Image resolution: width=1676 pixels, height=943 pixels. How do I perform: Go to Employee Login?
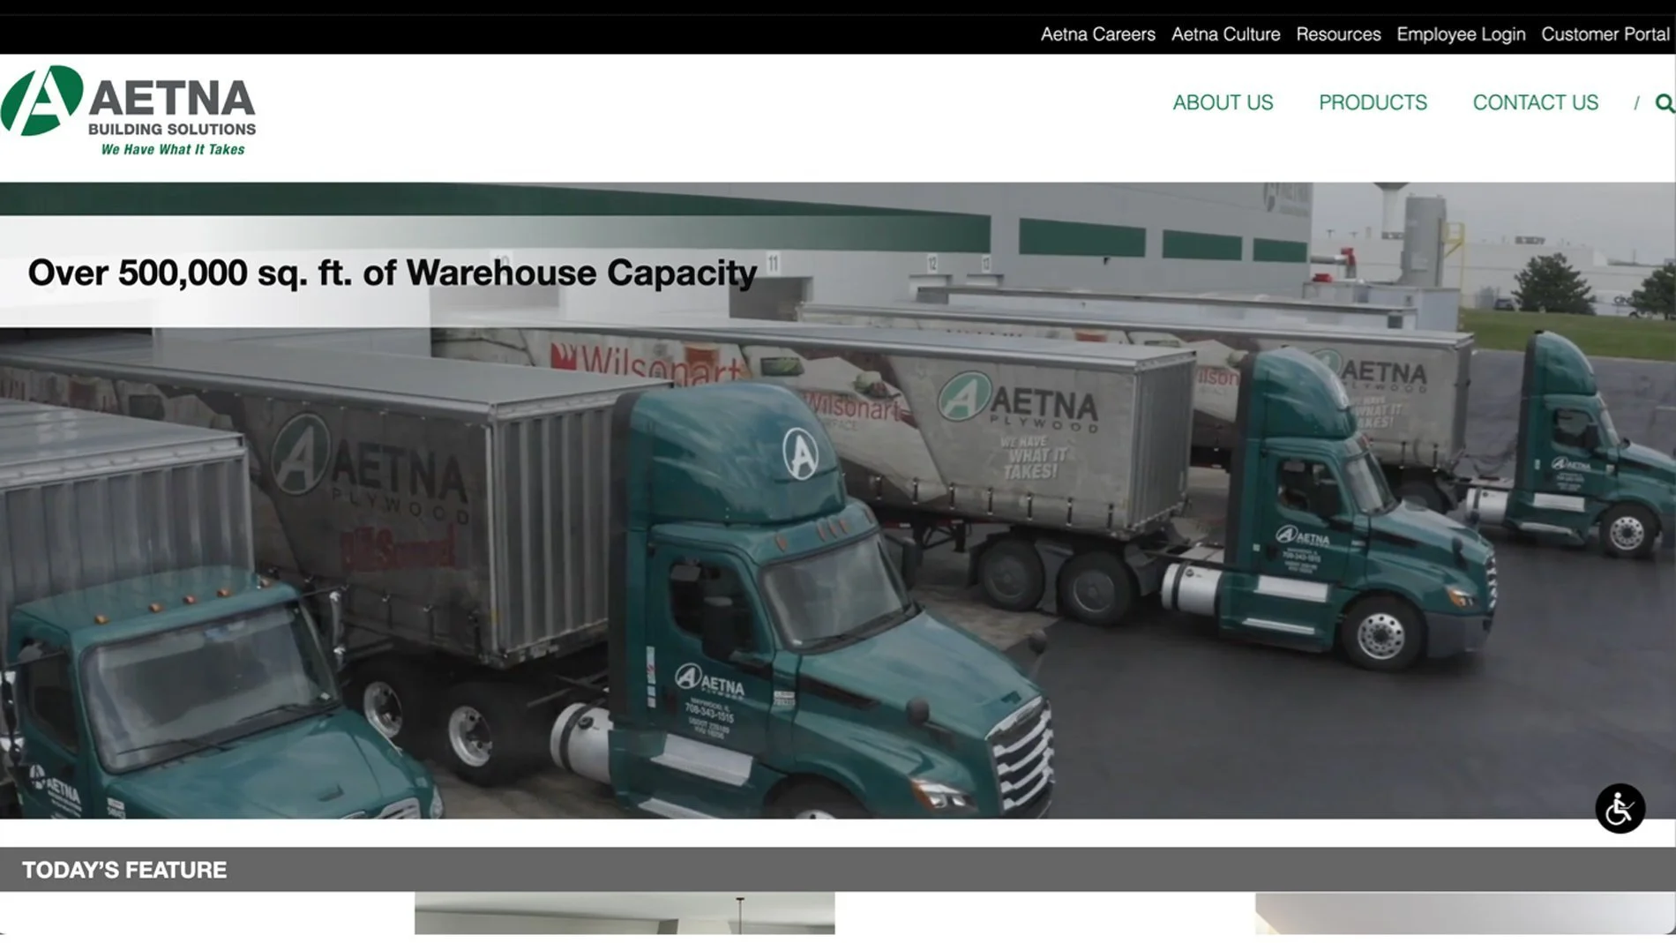click(1461, 34)
